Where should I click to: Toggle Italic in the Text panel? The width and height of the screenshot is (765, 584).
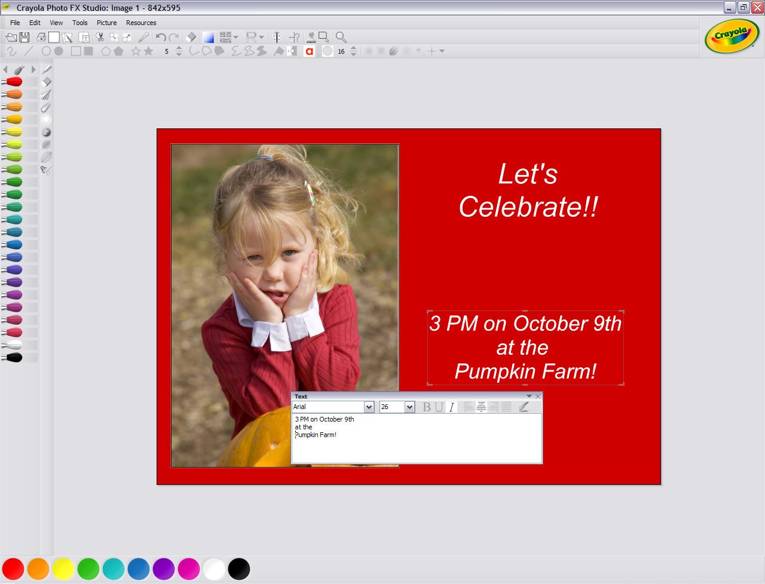point(451,407)
